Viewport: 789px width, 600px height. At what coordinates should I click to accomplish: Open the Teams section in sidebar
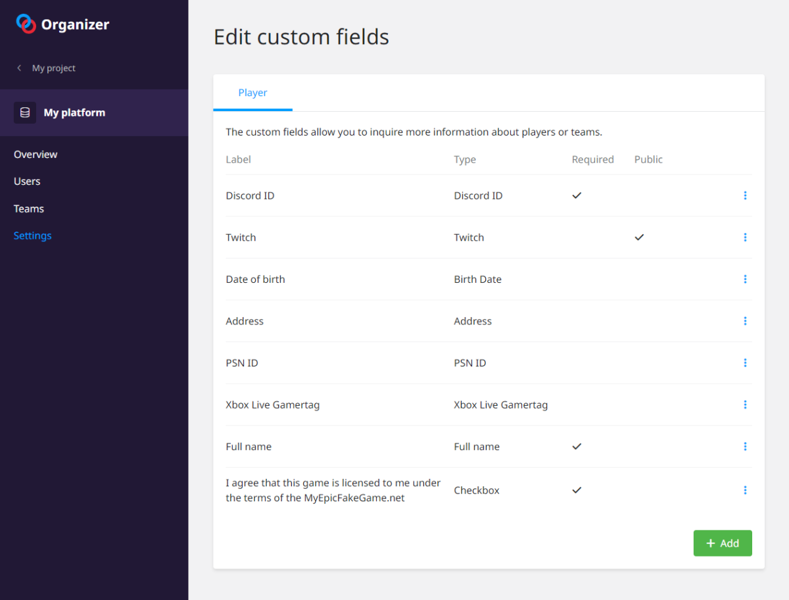pos(29,209)
